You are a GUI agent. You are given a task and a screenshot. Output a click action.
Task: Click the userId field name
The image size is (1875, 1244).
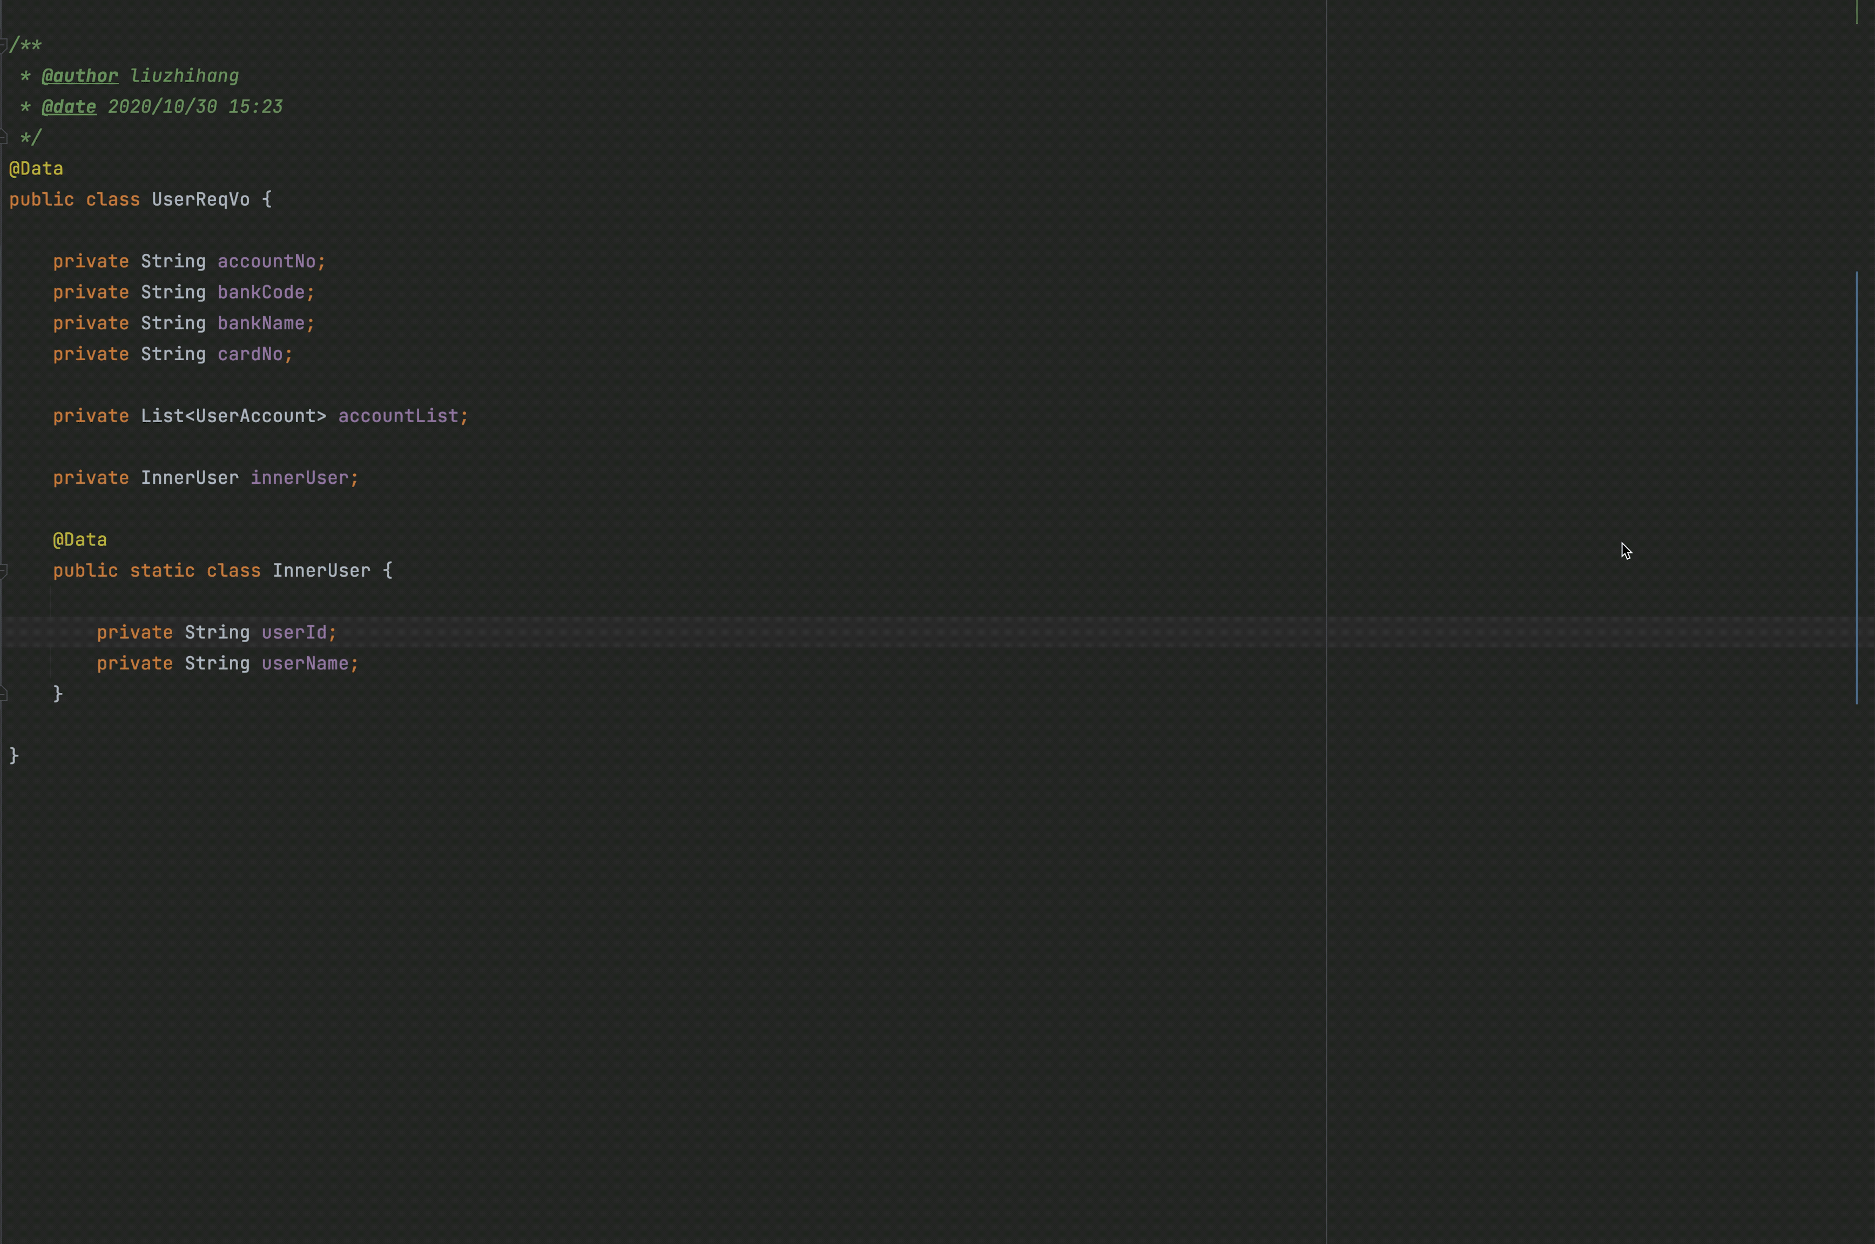pos(294,633)
